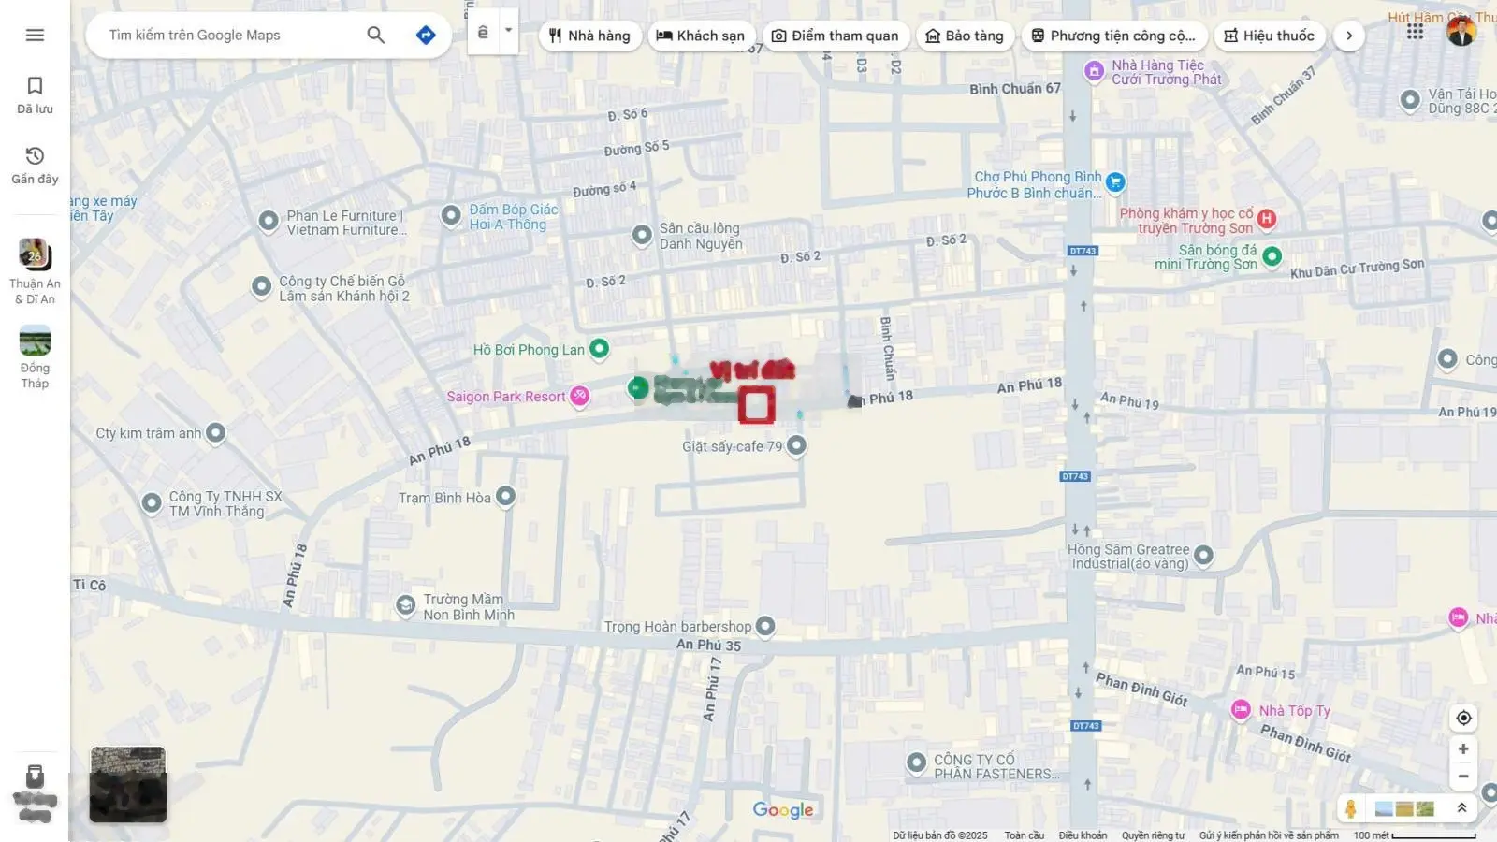Screen dimensions: 1497x842
Task: Open Điều khoản terms link
Action: pos(1083,835)
